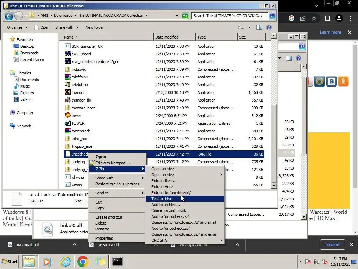Click the Chrome bookmark star icon
358x269 pixels.
tap(314, 18)
